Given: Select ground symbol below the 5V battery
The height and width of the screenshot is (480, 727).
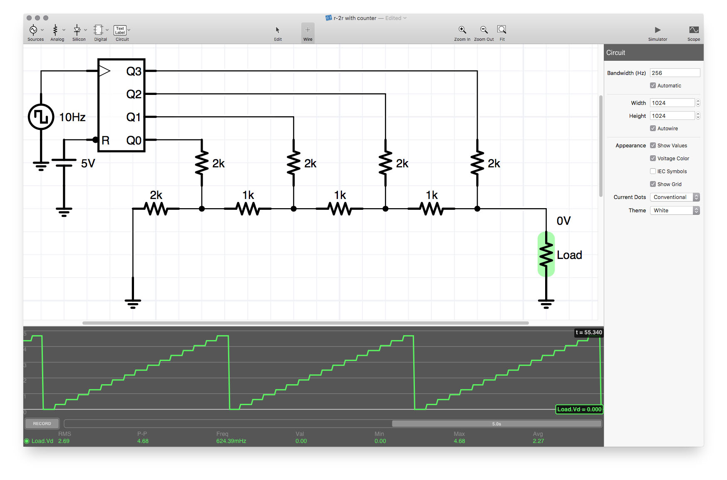Looking at the screenshot, I should coord(64,212).
